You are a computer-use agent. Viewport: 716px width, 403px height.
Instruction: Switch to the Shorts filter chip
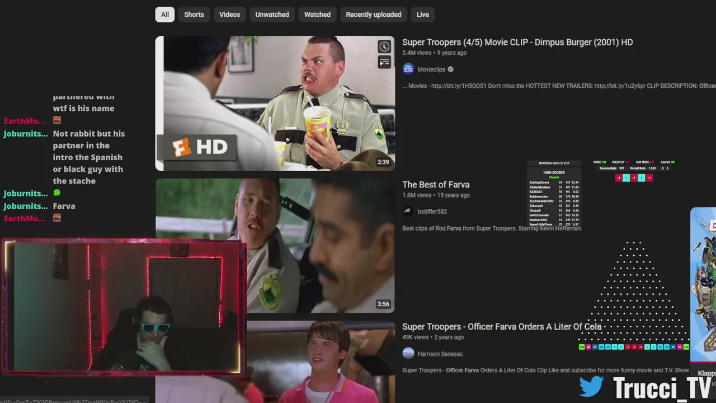click(x=194, y=15)
